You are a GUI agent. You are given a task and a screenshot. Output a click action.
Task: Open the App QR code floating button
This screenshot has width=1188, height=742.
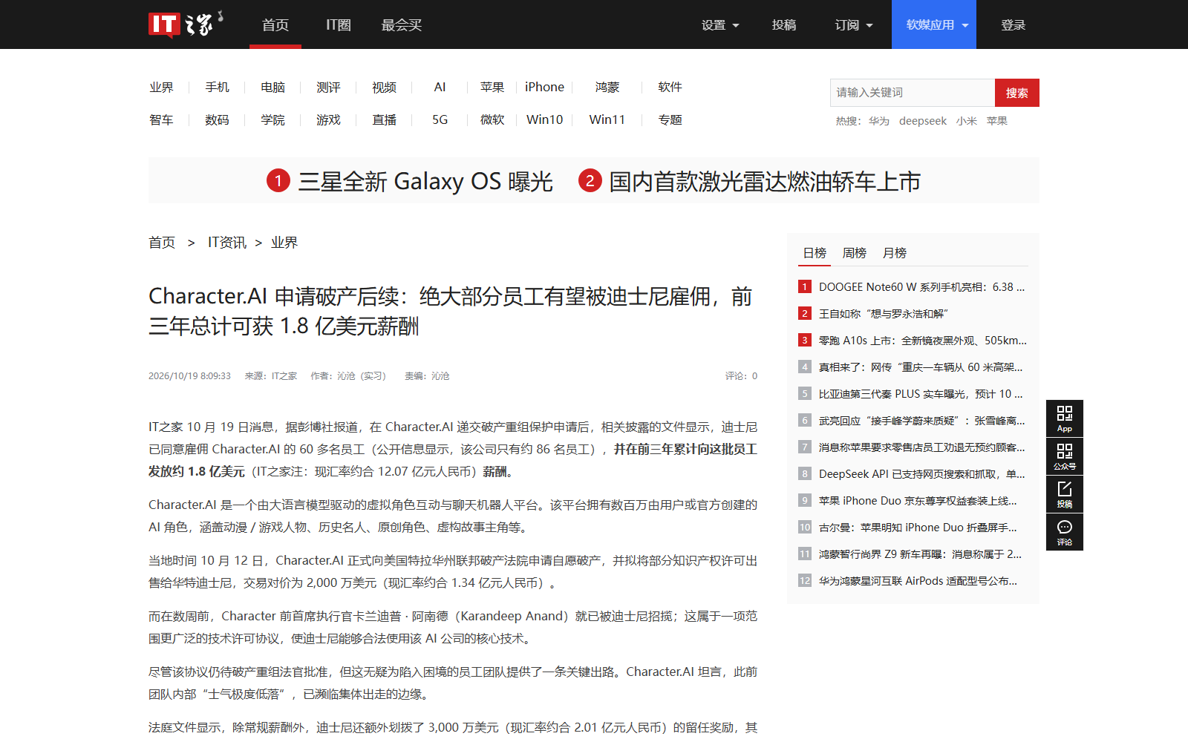pyautogui.click(x=1065, y=418)
